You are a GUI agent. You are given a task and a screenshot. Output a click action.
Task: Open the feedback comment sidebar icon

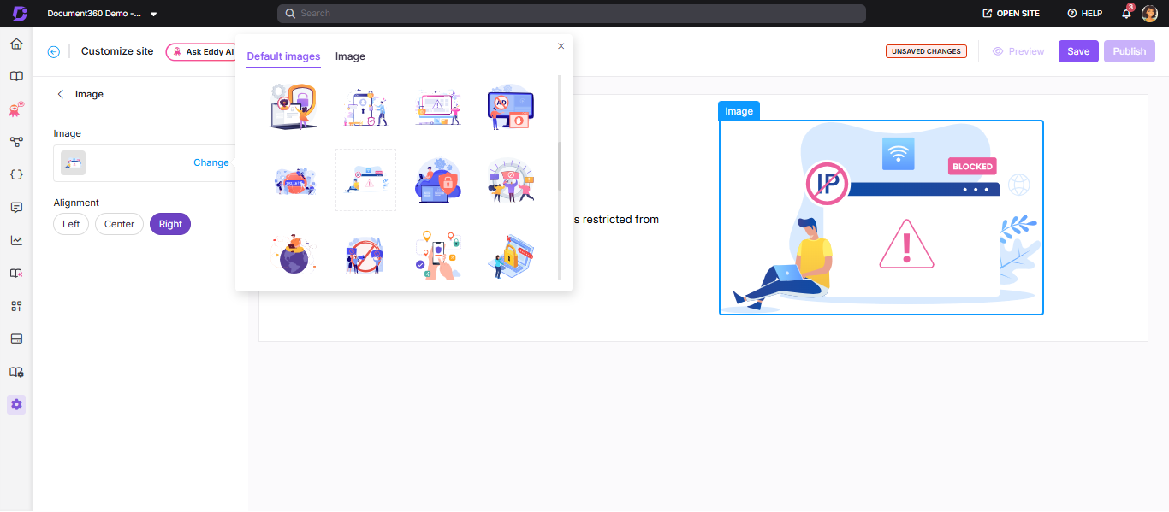click(16, 208)
